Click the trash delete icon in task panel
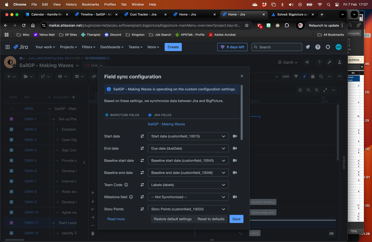Viewport: 372px width, 242px height. [x=93, y=233]
